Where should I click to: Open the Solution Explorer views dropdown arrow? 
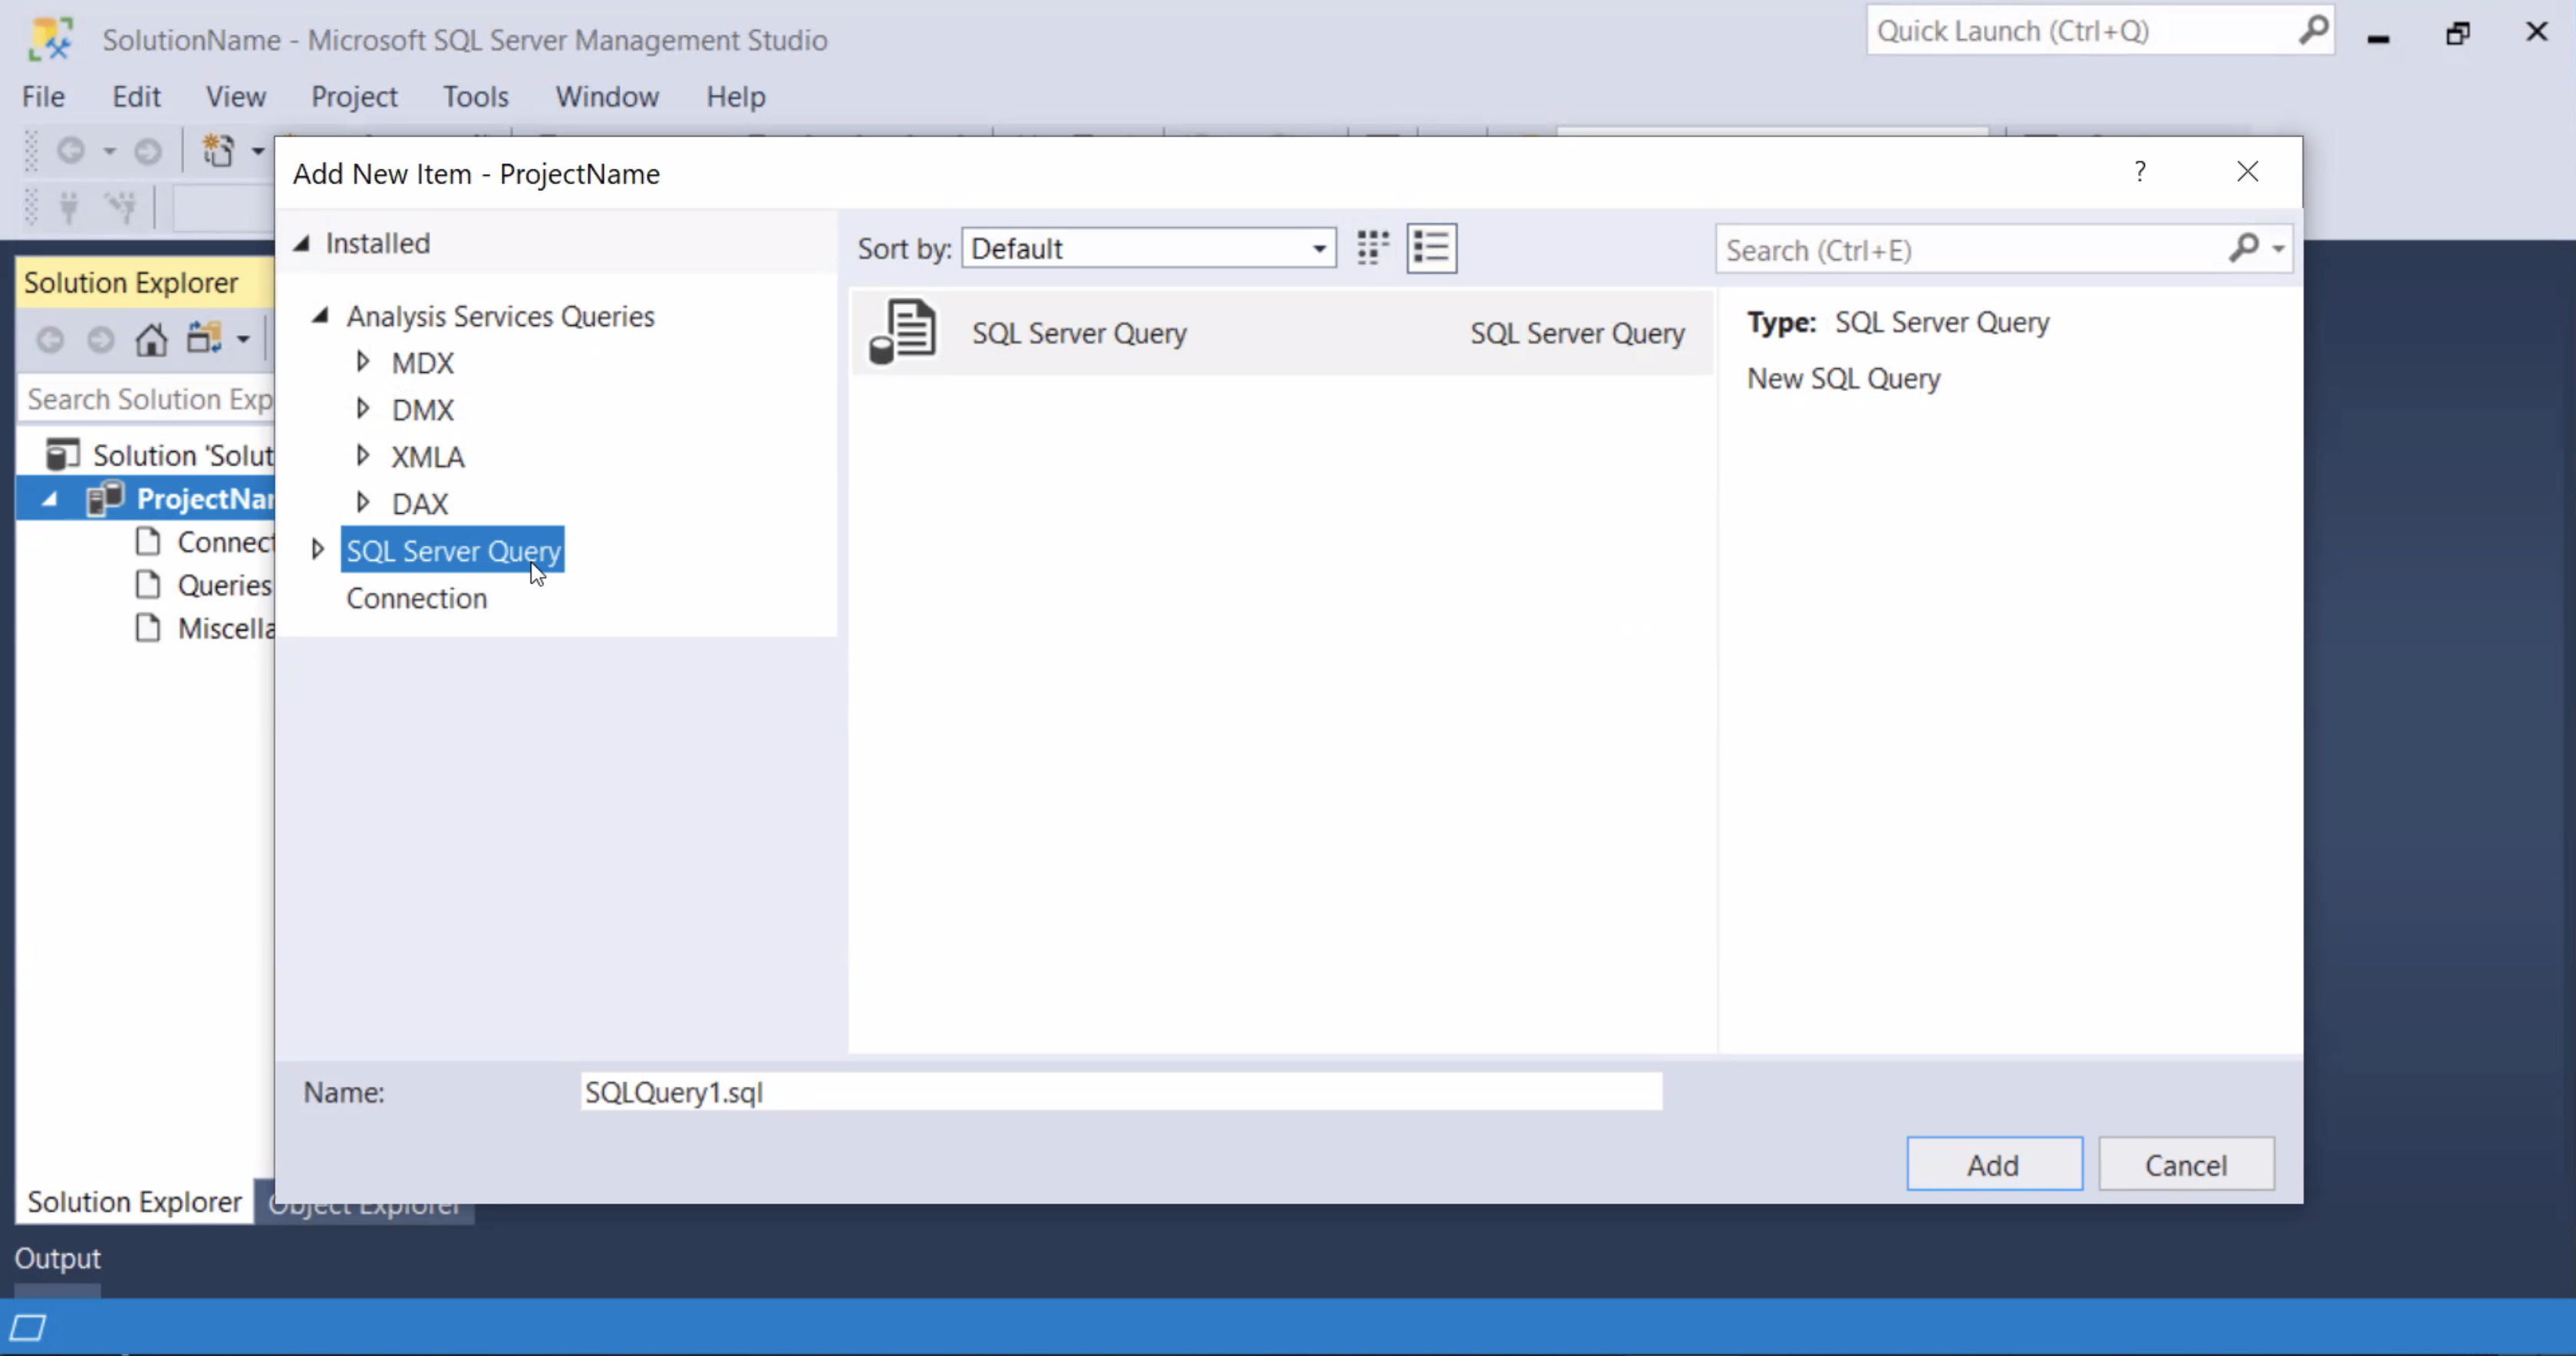click(x=242, y=340)
